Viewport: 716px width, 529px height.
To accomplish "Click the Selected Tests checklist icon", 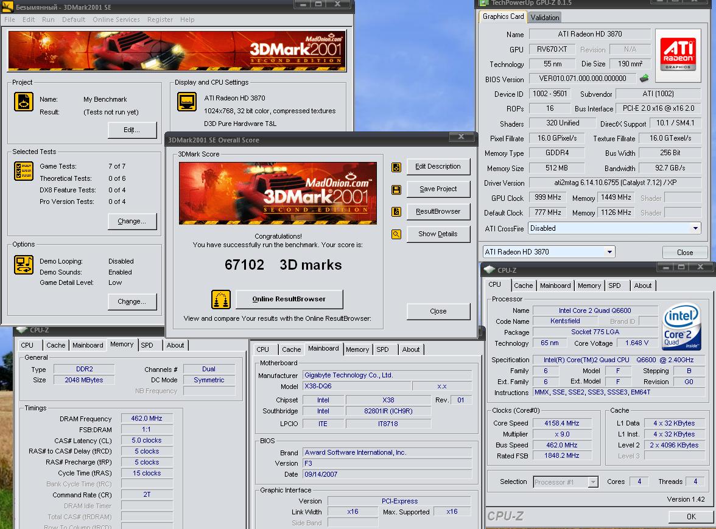I will 23,171.
